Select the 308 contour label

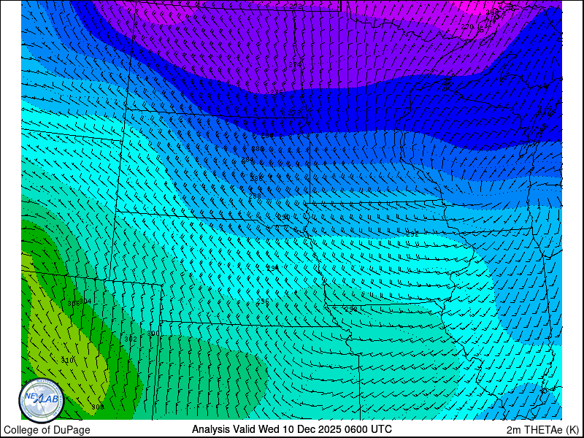click(98, 407)
